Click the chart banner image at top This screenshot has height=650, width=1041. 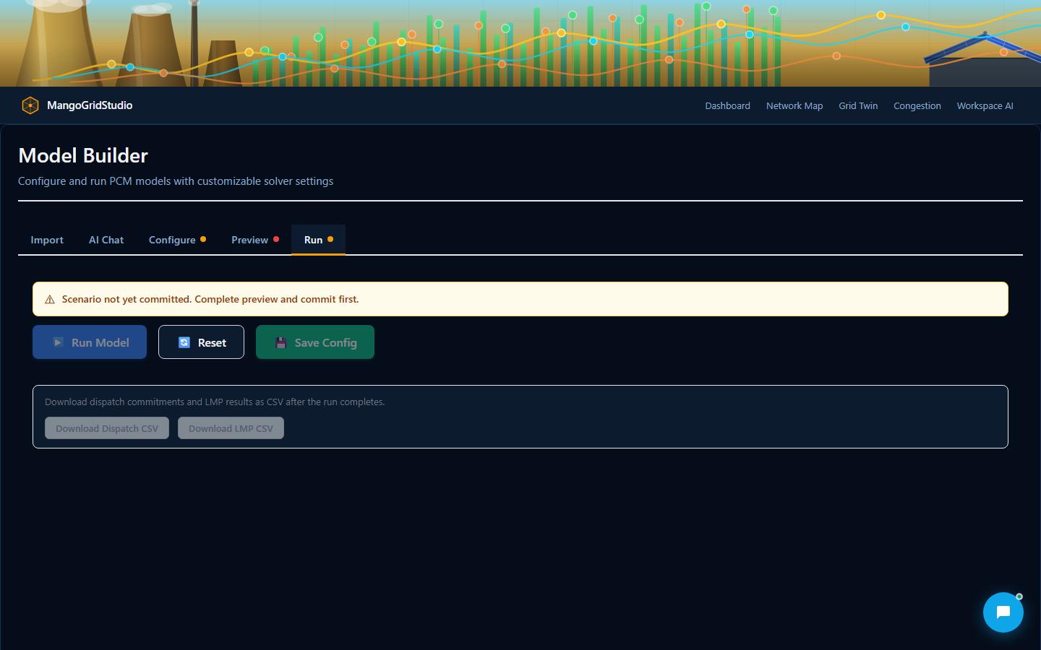tap(520, 43)
